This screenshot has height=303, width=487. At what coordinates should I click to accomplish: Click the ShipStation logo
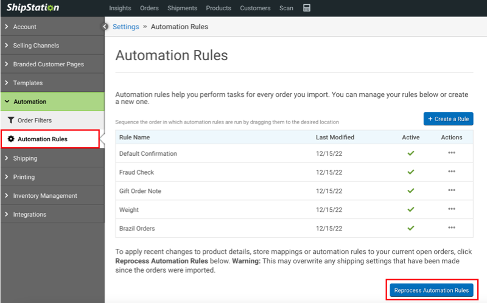[33, 7]
